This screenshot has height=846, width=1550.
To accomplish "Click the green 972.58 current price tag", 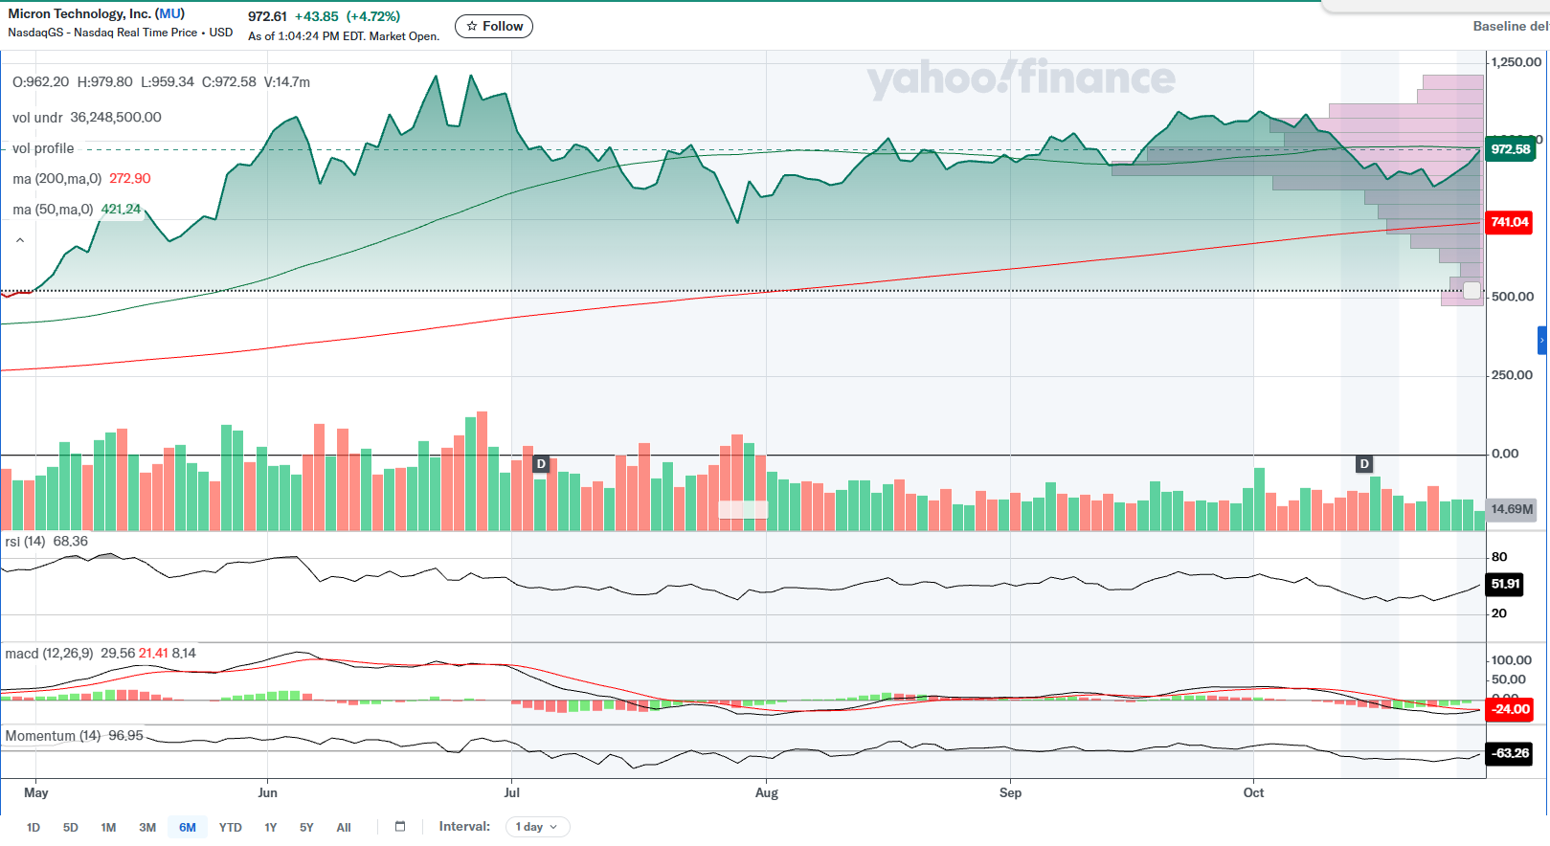I will click(x=1511, y=149).
